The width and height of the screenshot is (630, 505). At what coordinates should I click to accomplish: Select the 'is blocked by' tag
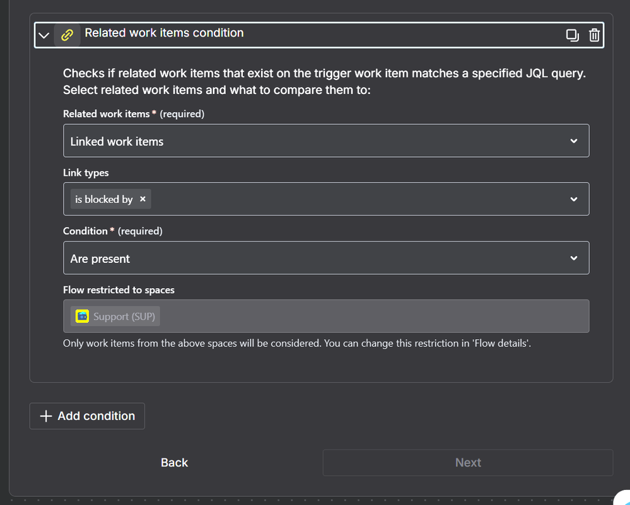click(x=103, y=199)
